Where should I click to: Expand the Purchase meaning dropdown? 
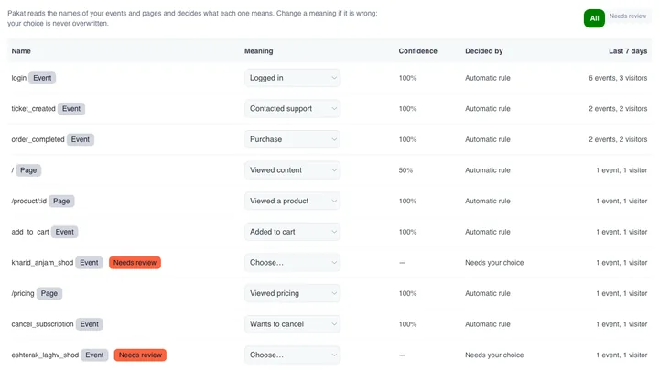pyautogui.click(x=292, y=139)
